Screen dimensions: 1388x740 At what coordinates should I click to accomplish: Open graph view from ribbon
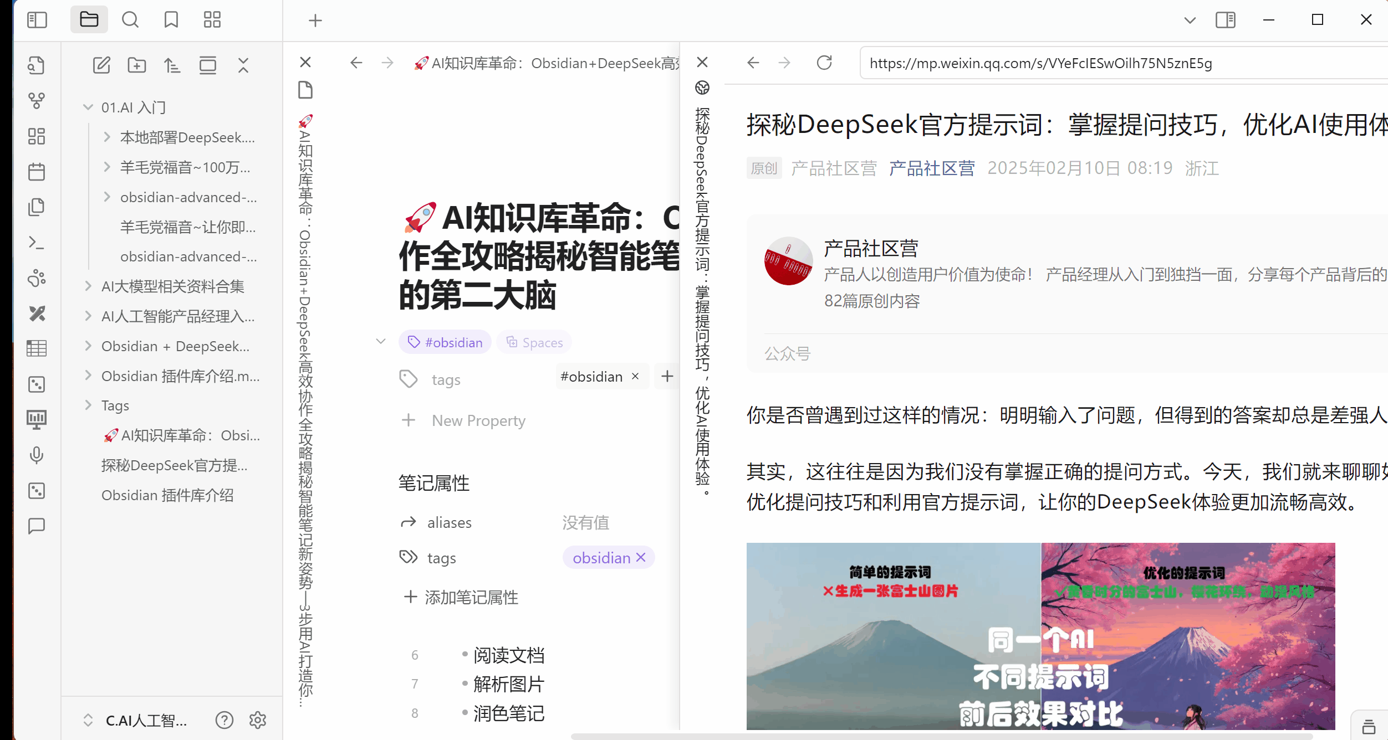pyautogui.click(x=37, y=100)
